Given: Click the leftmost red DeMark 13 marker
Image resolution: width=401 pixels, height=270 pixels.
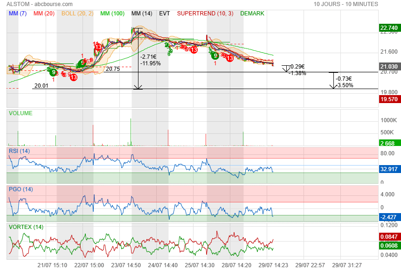Looking at the screenshot, I should coord(74,77).
